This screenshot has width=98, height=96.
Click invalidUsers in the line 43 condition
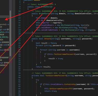click(x=57, y=84)
